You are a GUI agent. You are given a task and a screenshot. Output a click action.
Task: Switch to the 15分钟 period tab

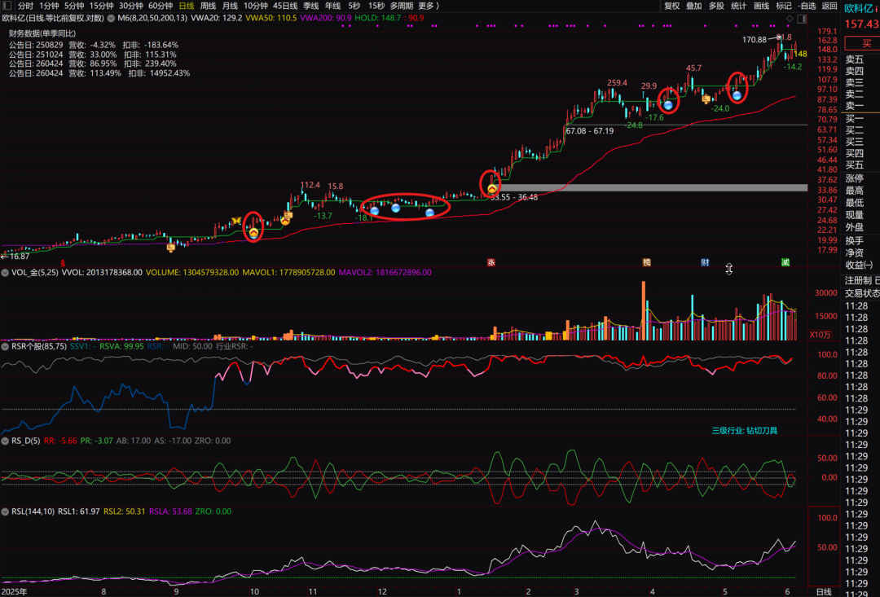[x=102, y=6]
